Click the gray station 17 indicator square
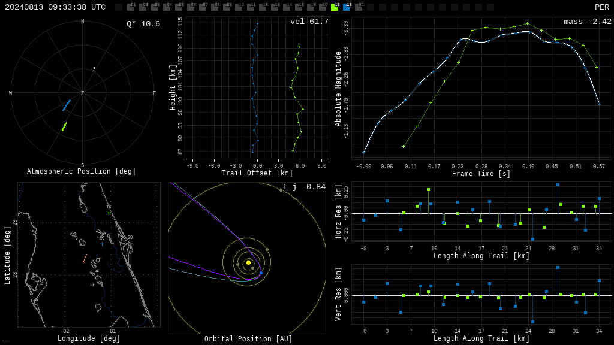The height and width of the screenshot is (345, 614). click(x=323, y=7)
